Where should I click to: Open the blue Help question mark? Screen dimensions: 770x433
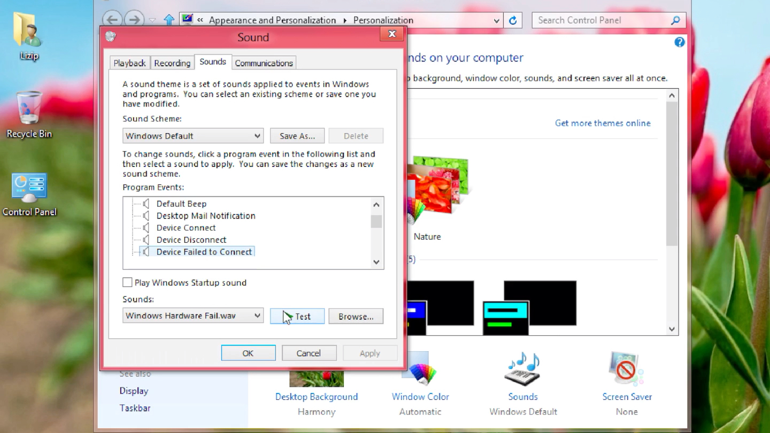click(679, 42)
